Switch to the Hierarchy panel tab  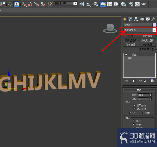coord(136,19)
